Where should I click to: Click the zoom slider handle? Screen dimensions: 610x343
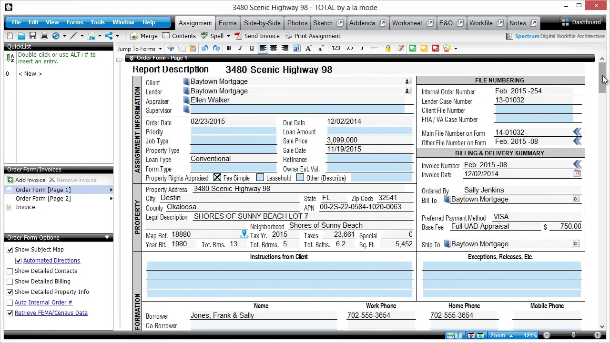[x=573, y=335]
